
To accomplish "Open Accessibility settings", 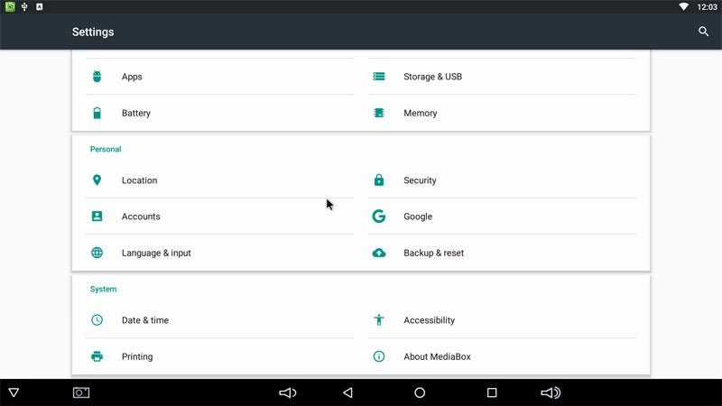I will click(429, 320).
